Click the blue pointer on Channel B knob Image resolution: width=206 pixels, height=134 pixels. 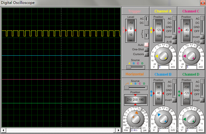(159, 115)
